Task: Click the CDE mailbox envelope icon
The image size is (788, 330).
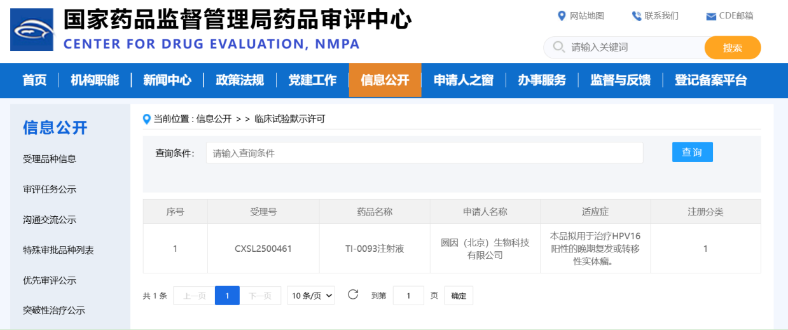Action: [711, 17]
